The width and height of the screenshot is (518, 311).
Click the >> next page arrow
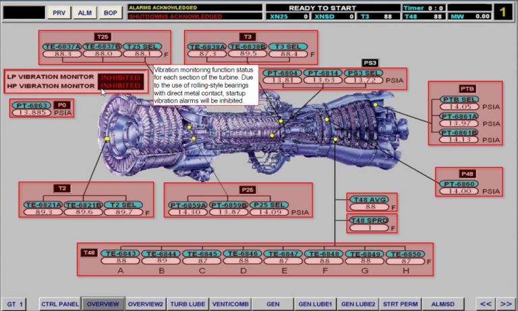point(507,304)
